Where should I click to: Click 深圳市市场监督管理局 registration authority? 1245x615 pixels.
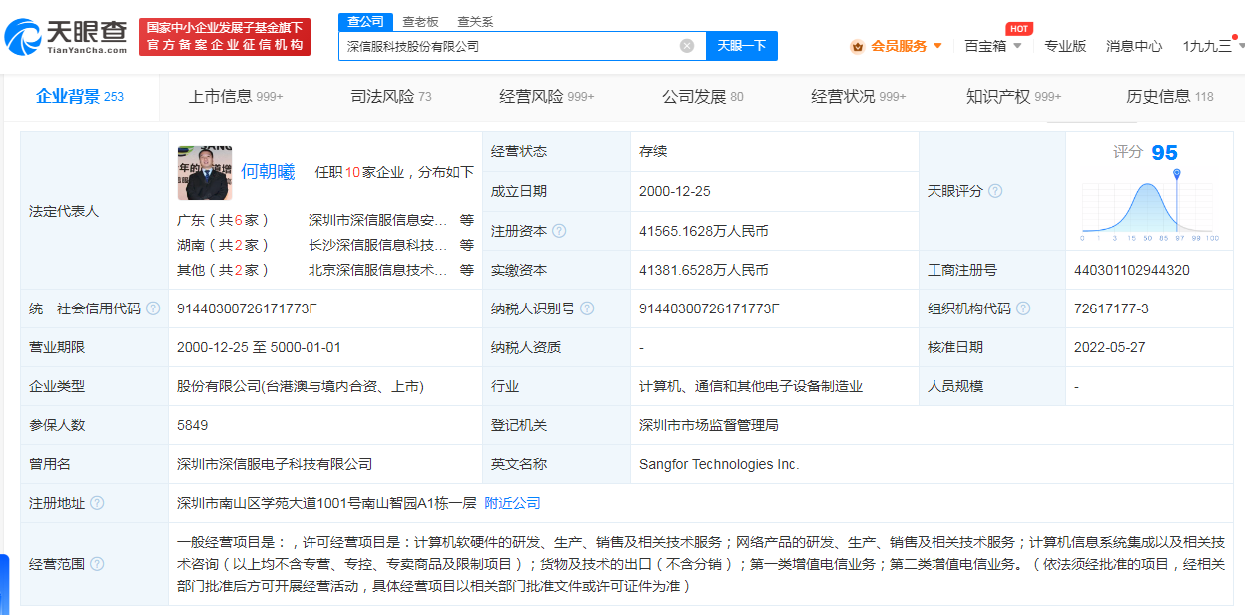[x=709, y=425]
